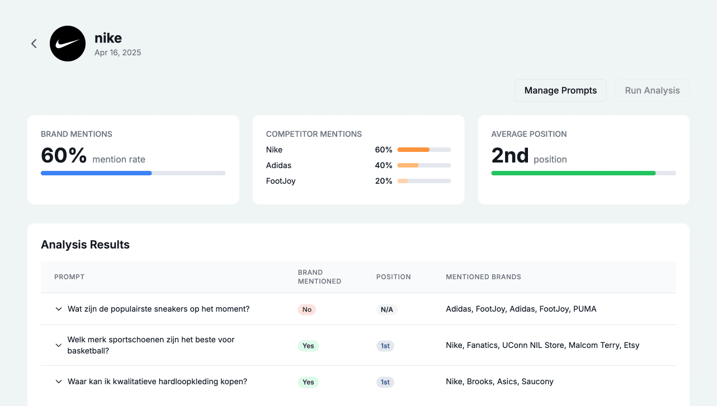717x406 pixels.
Task: Click the Yes badge in hardloopkleding row
Action: pos(308,382)
